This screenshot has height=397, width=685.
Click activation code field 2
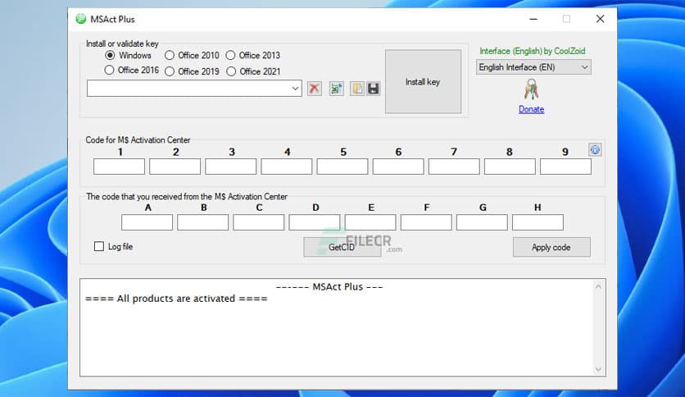(x=175, y=167)
